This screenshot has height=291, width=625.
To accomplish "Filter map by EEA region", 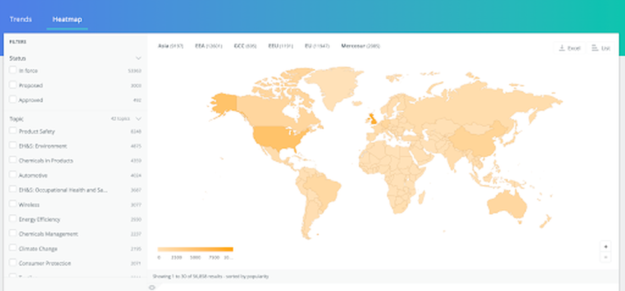I will click(208, 46).
